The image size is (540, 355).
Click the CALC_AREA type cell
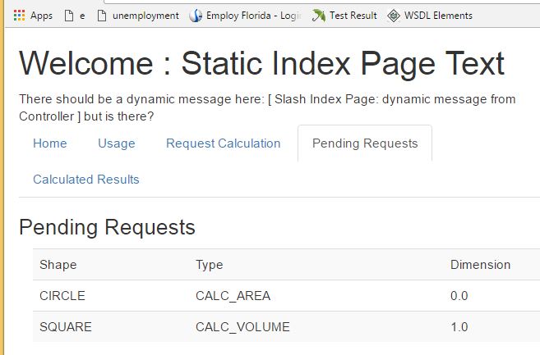coord(233,296)
